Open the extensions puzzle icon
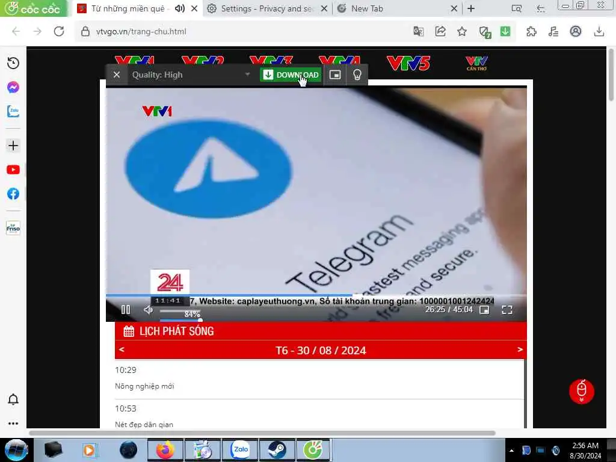Image resolution: width=616 pixels, height=462 pixels. 531,31
